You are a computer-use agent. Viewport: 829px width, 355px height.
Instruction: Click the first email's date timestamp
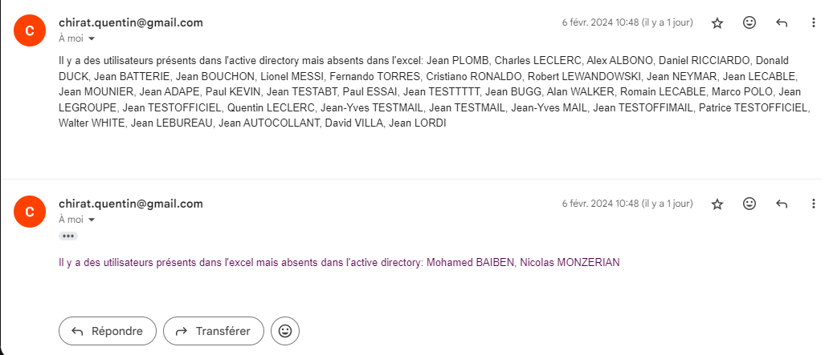pyautogui.click(x=627, y=22)
